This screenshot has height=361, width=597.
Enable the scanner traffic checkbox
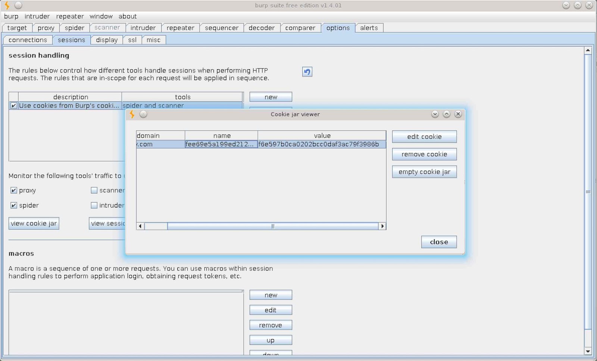(x=94, y=190)
